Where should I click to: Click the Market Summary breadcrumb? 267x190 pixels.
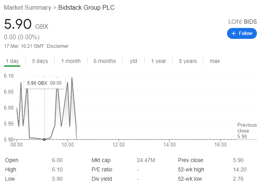point(28,8)
